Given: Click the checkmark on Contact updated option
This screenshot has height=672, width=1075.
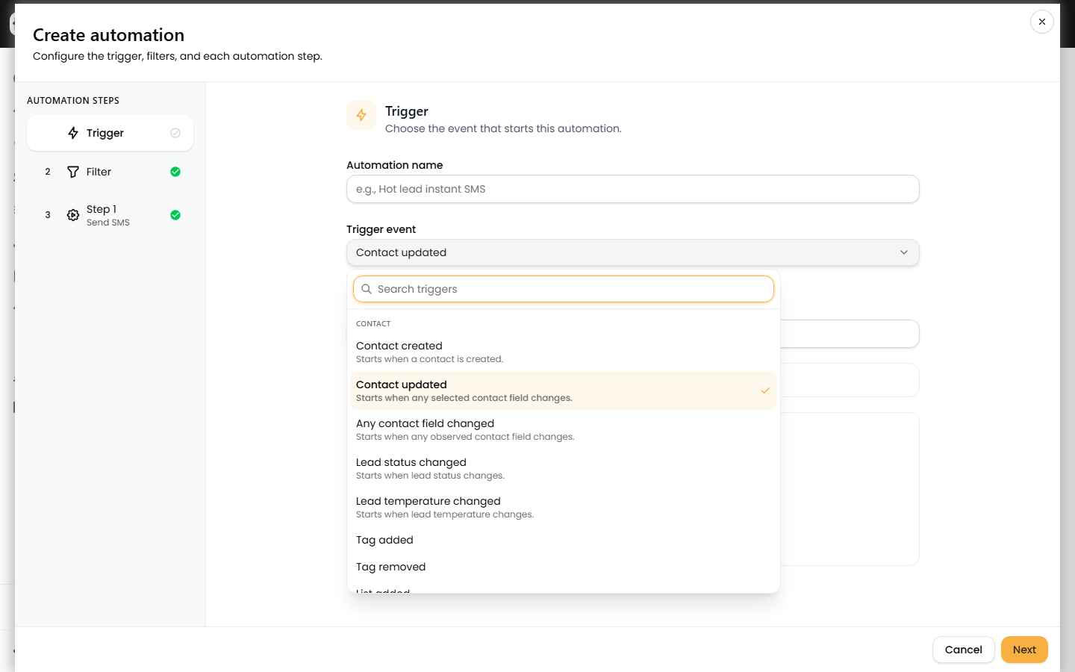Looking at the screenshot, I should coord(765,391).
